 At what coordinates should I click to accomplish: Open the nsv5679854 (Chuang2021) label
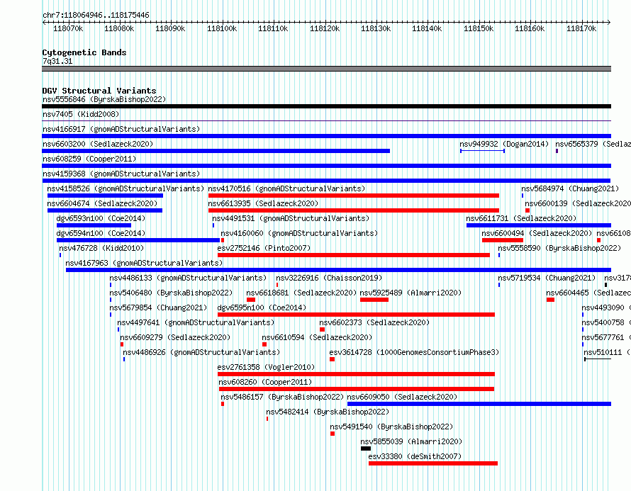(158, 307)
